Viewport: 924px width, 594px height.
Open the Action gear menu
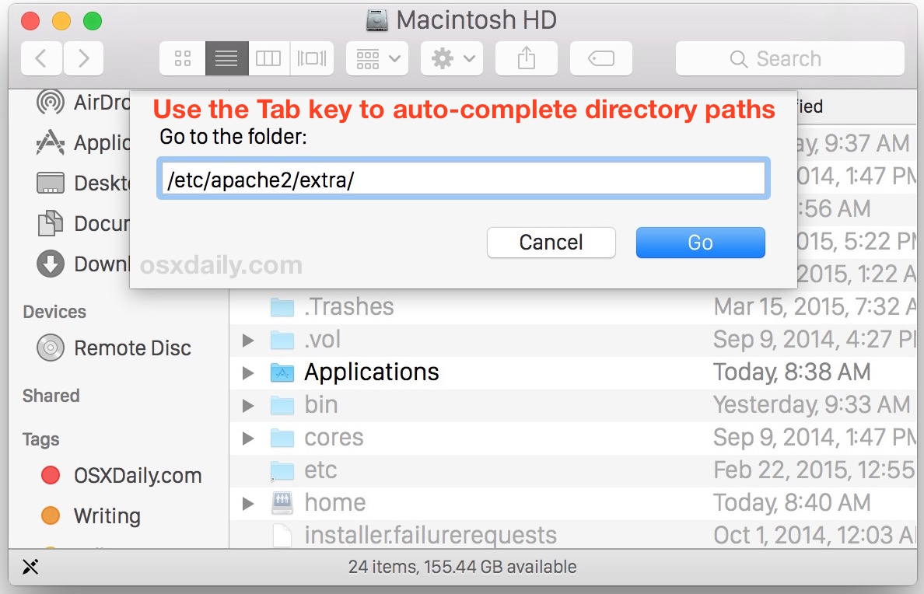click(x=452, y=58)
